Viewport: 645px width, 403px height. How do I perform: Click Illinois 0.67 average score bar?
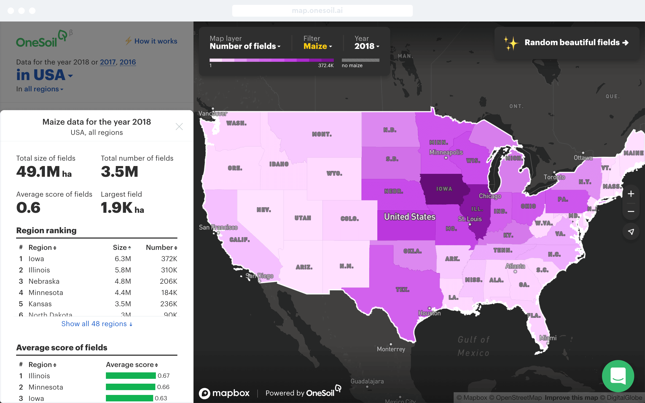click(x=131, y=376)
